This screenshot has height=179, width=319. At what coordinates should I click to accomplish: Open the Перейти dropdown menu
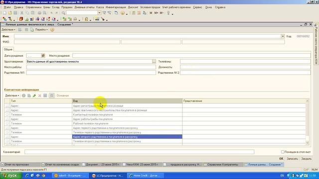coord(41,30)
